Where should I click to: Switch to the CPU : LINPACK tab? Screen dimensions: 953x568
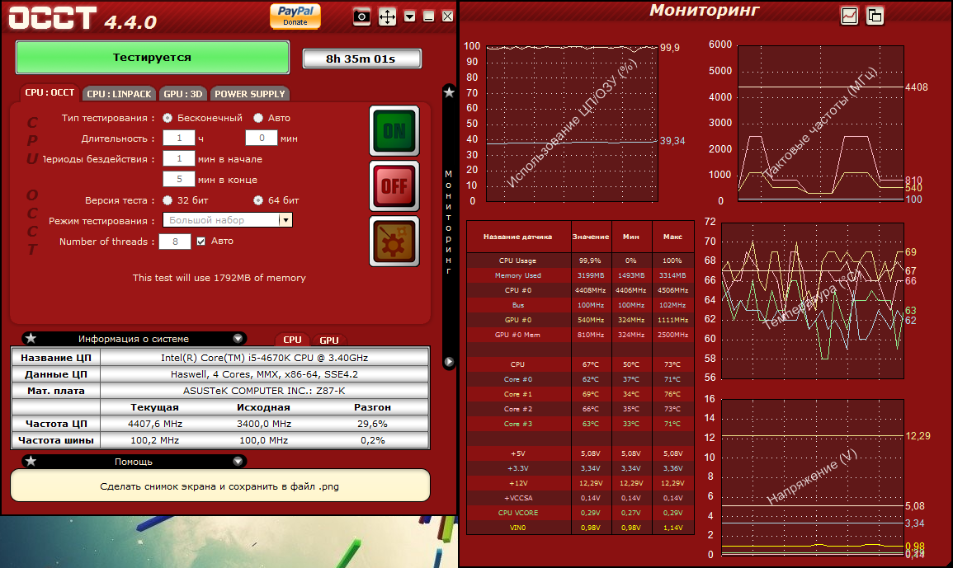(119, 93)
